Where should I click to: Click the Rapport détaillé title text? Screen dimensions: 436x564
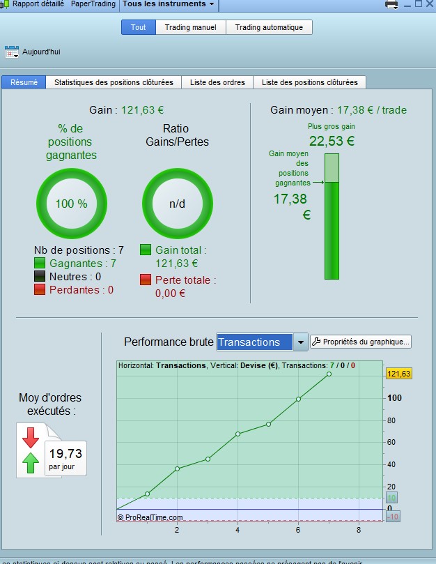38,4
